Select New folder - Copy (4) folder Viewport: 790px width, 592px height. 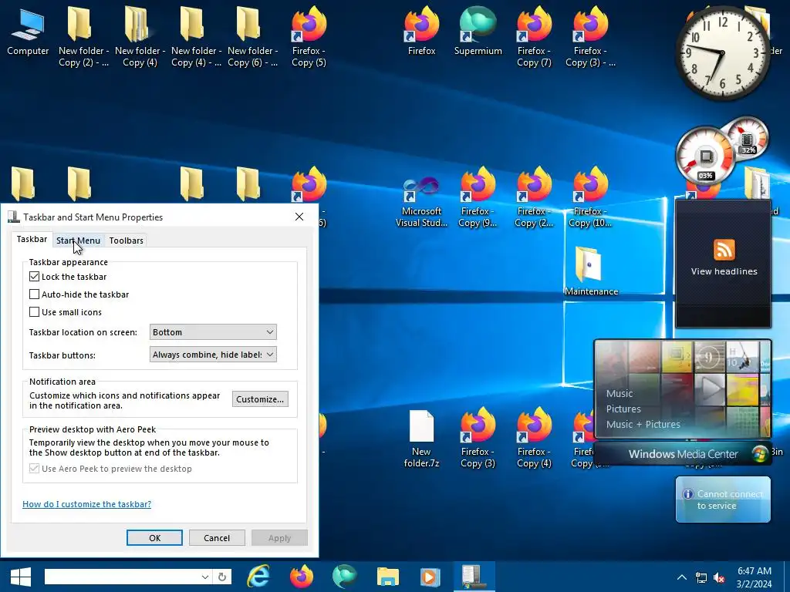pos(140,38)
